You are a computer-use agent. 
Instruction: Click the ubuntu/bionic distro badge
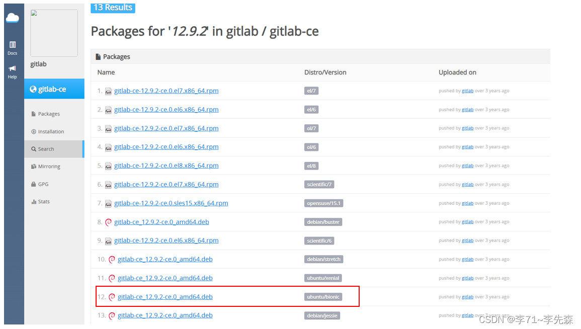[323, 297]
